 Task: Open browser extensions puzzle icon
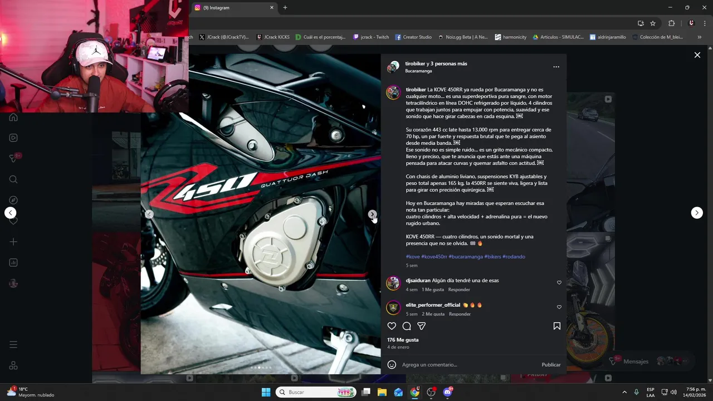coord(671,23)
